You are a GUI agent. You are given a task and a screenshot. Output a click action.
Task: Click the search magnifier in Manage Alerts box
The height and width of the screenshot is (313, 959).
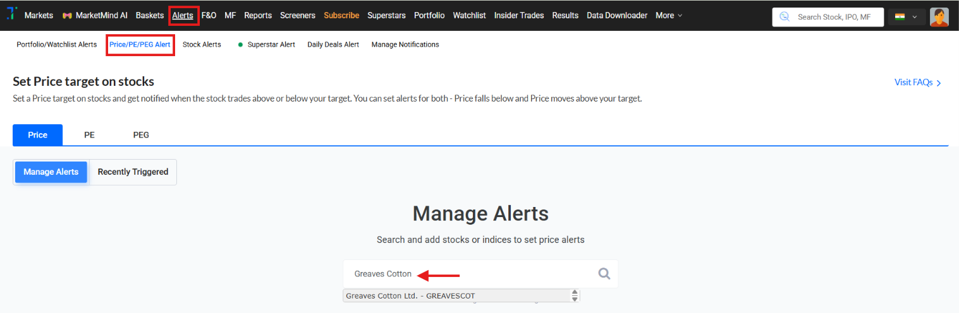tap(604, 274)
